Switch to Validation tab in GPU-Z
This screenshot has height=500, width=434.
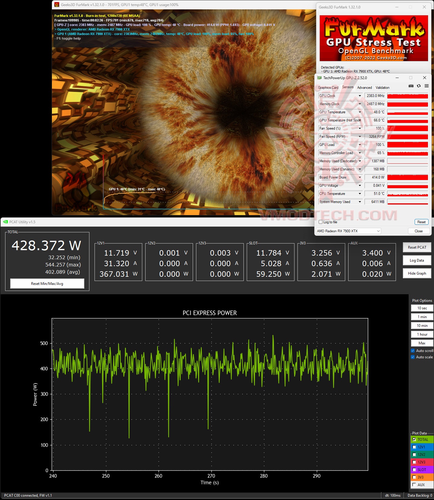(382, 88)
